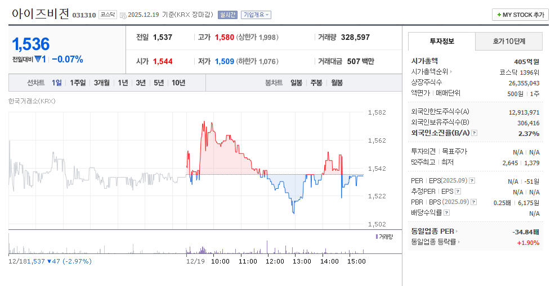The width and height of the screenshot is (555, 286).
Task: Open help icon next to 배당수익률
Action: point(447,213)
